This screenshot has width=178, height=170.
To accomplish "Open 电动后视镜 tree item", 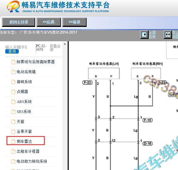I will pos(26,72).
